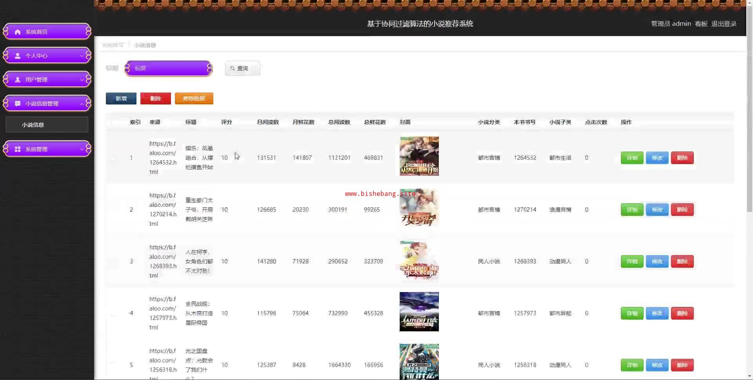Expand 系统管理 with its chevron arrow

[x=82, y=149]
